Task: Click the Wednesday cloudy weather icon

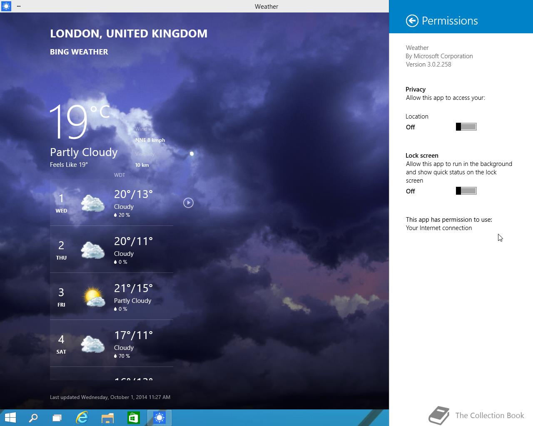Action: click(92, 203)
